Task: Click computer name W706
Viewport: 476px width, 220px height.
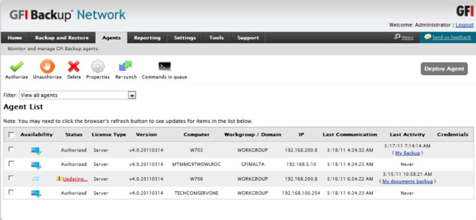Action: coord(196,179)
